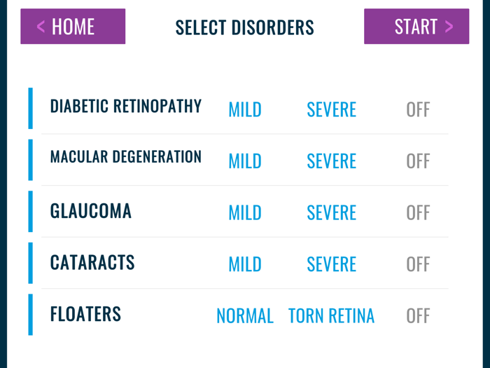Disable Glaucoma with Off option
The image size is (490, 368).
(x=418, y=212)
